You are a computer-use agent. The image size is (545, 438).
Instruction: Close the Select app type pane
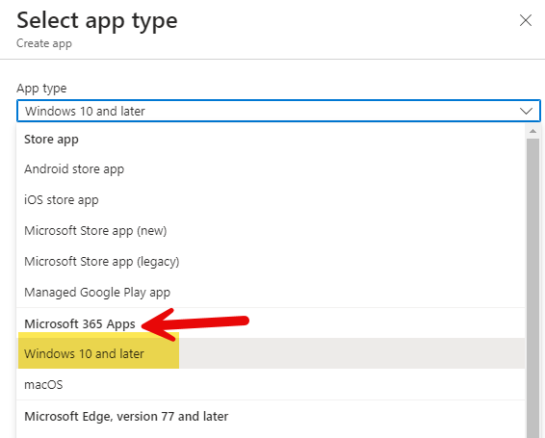pyautogui.click(x=526, y=20)
